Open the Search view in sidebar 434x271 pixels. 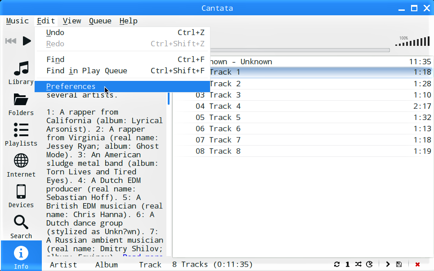click(21, 227)
